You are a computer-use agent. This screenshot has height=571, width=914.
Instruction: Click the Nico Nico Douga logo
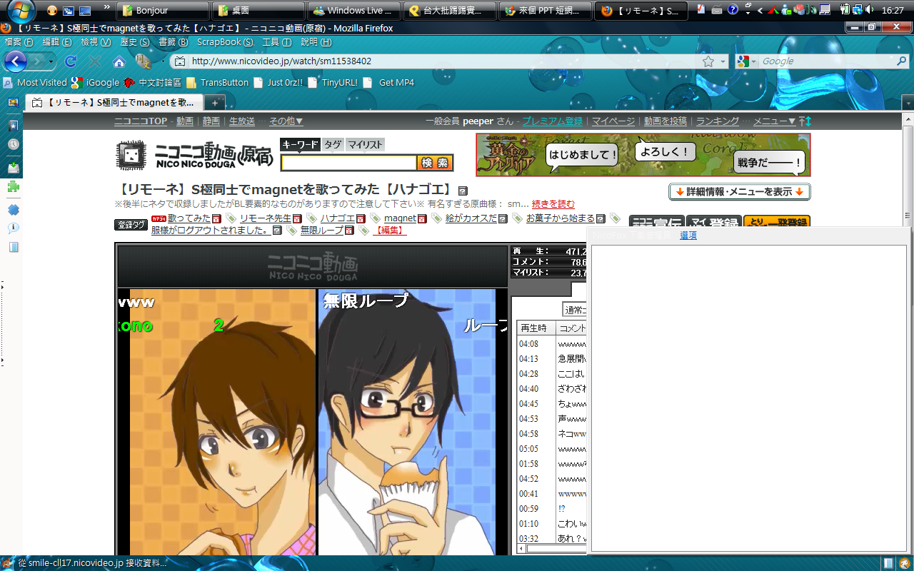194,154
